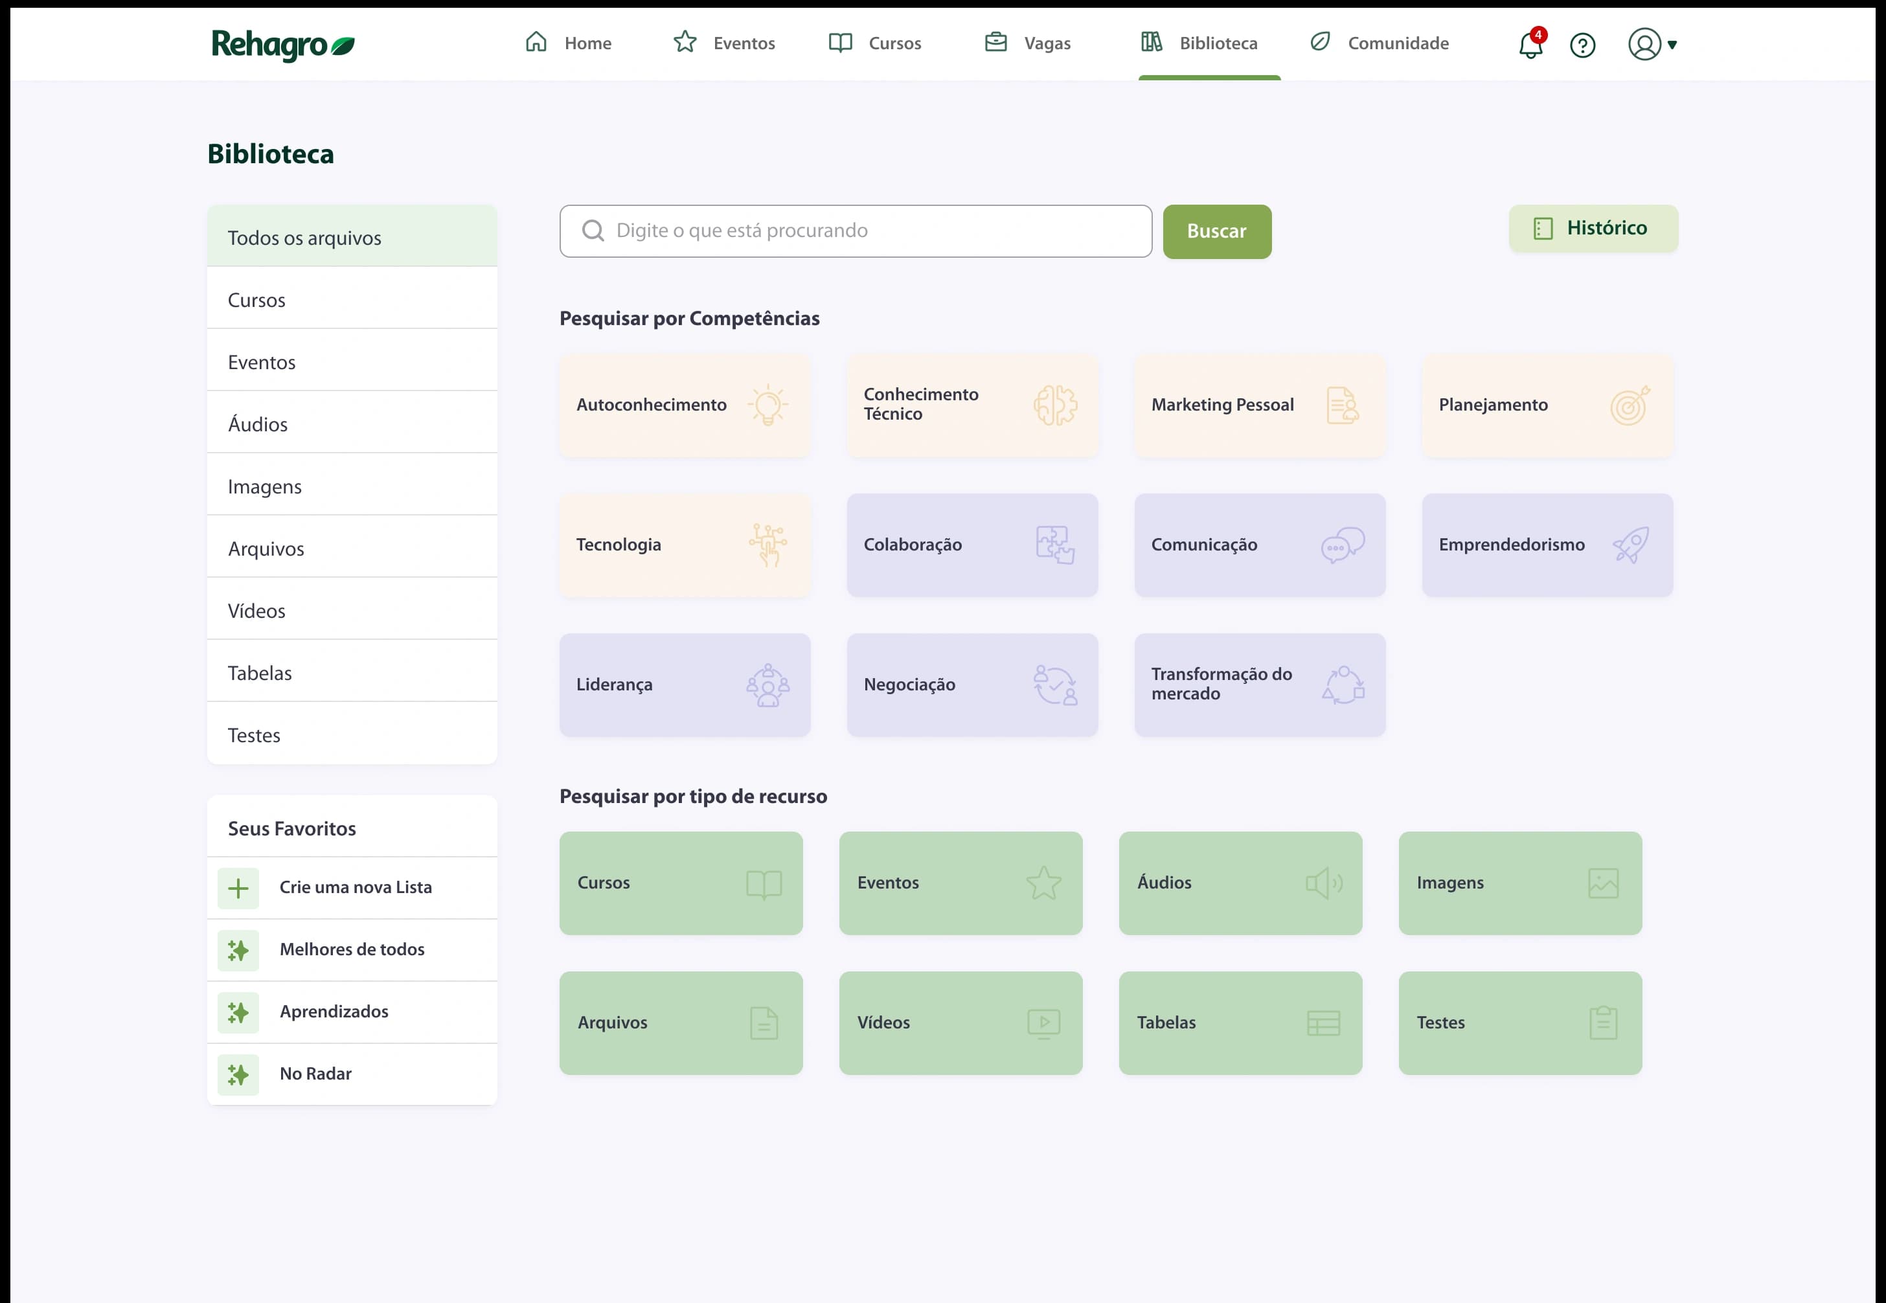Click the document icon on Marketing Pessoal card
Image resolution: width=1886 pixels, height=1303 pixels.
point(1342,405)
